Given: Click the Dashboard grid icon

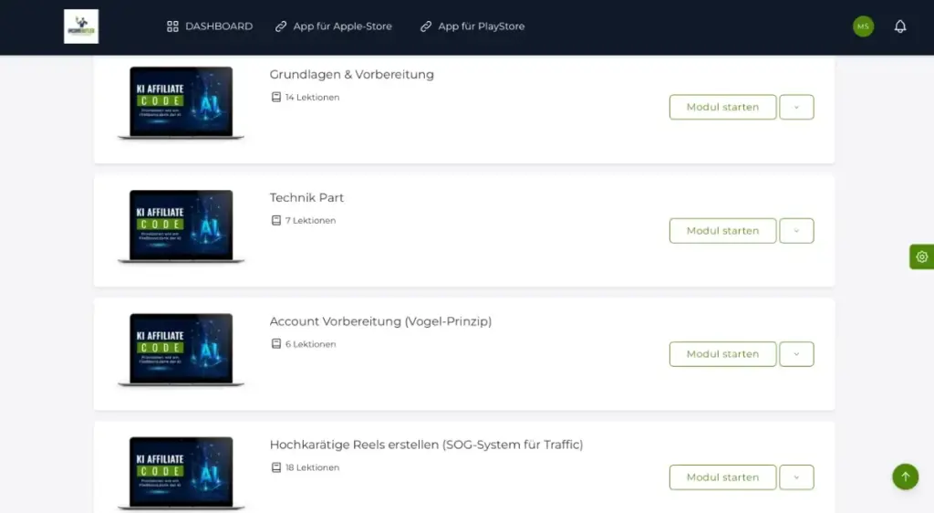Looking at the screenshot, I should [172, 26].
